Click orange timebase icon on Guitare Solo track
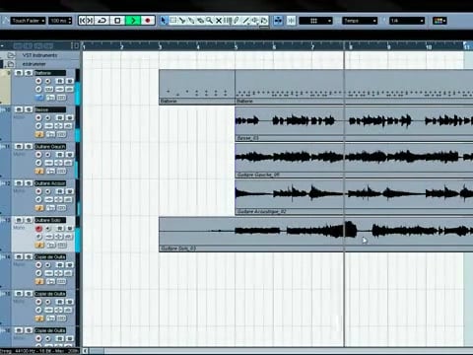The height and width of the screenshot is (355, 473). tap(39, 245)
